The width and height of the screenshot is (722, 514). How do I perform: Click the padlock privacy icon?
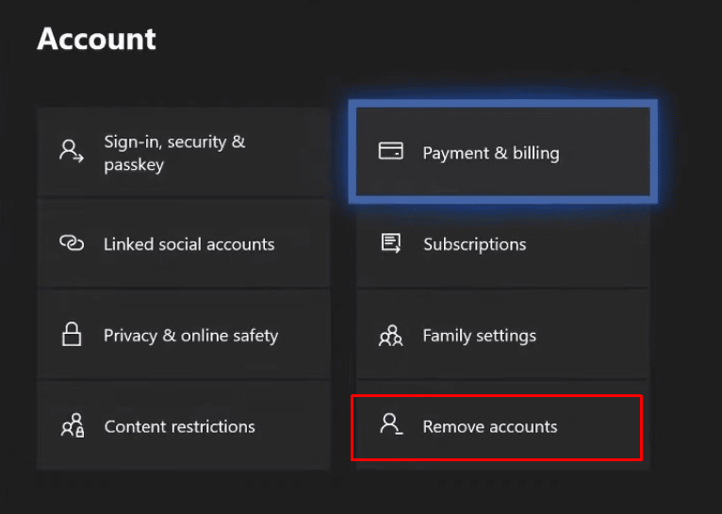pos(72,335)
